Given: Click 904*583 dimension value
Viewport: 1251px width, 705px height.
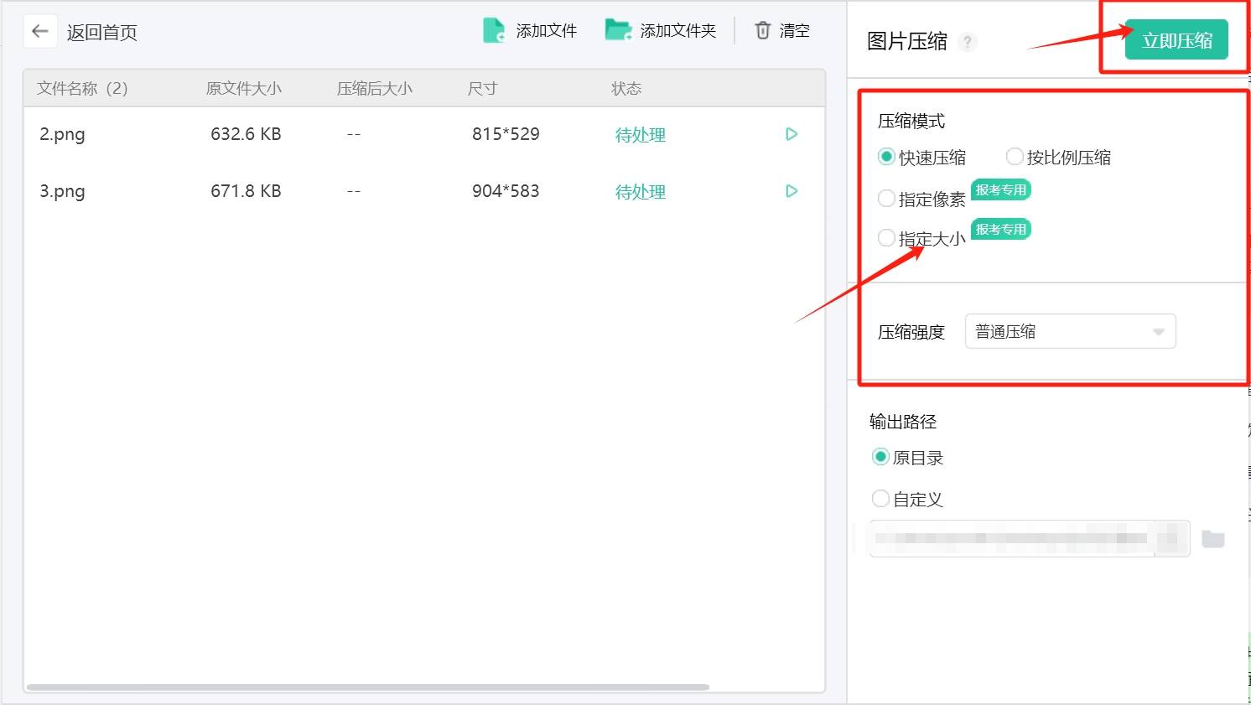Looking at the screenshot, I should pyautogui.click(x=506, y=191).
